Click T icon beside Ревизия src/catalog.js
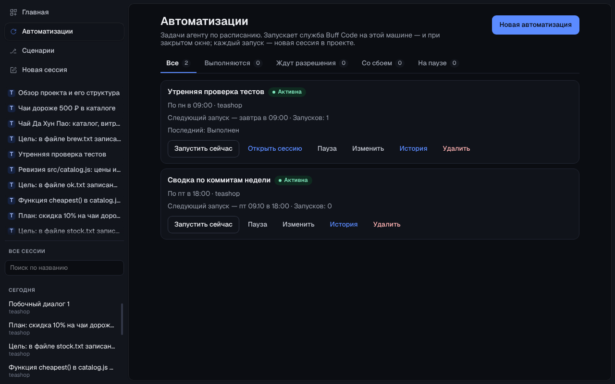 [12, 169]
